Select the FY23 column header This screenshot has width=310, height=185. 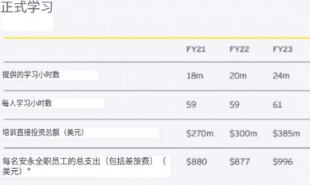click(282, 49)
